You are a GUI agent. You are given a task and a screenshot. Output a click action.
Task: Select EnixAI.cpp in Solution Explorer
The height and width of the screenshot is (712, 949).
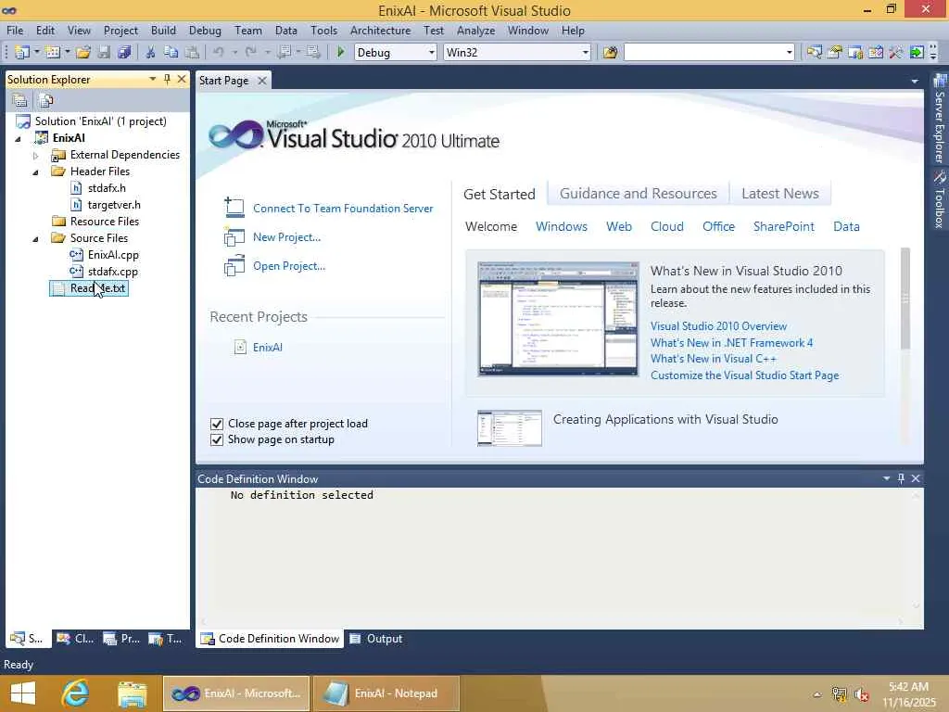tap(112, 255)
